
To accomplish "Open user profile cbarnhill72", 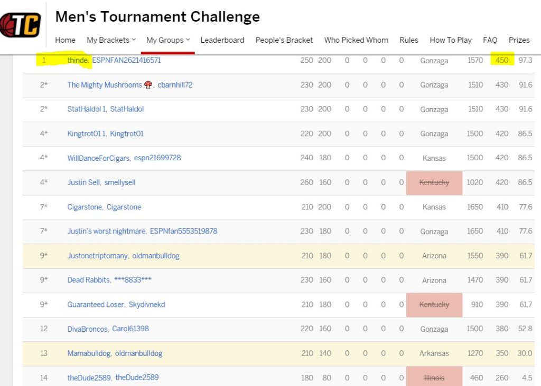I will [x=175, y=85].
